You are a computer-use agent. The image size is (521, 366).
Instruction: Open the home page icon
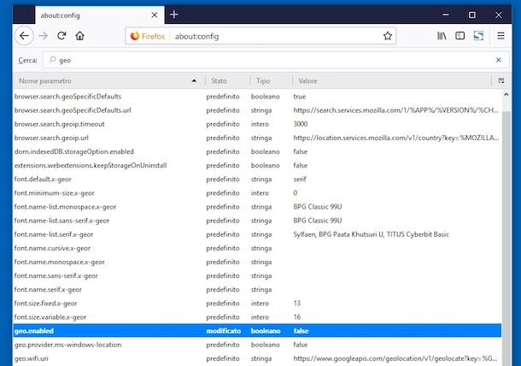[x=79, y=36]
